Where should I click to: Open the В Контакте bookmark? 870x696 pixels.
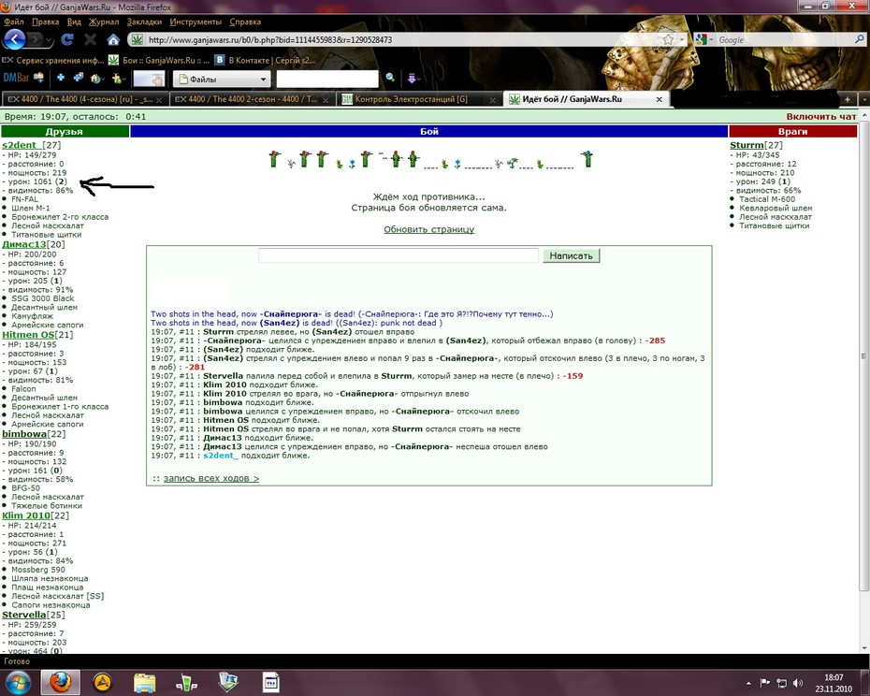tap(266, 60)
